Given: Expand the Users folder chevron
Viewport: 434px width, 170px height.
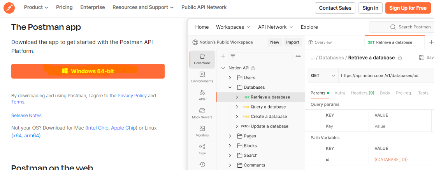Looking at the screenshot, I should click(x=230, y=78).
